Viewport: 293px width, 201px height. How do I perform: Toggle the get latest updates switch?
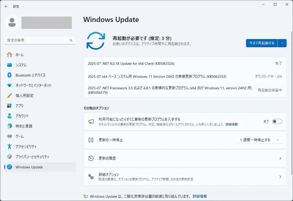click(x=277, y=121)
